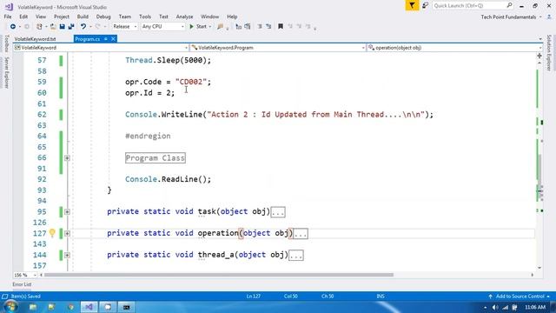Open the Tools menu

(145, 17)
